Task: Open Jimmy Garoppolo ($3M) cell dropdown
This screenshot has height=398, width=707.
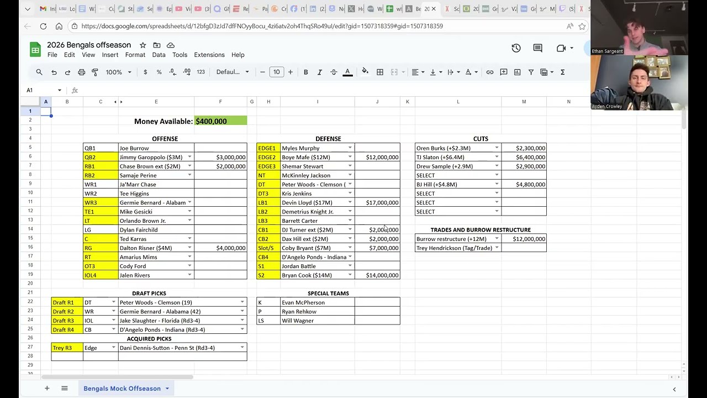Action: pyautogui.click(x=189, y=158)
